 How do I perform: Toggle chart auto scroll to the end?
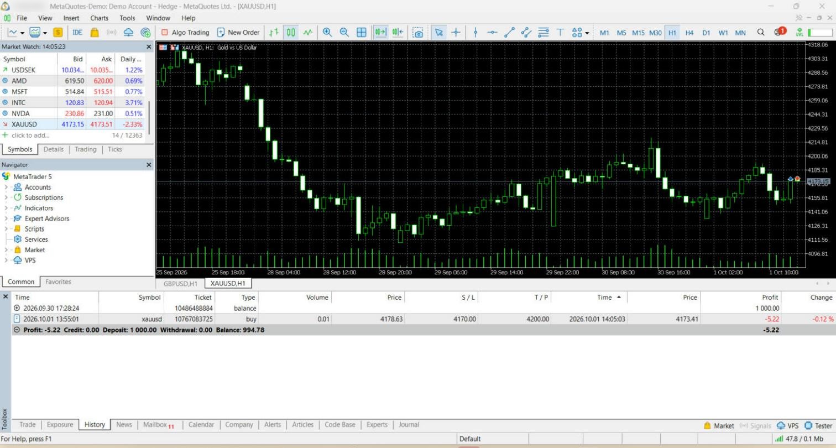pos(380,32)
